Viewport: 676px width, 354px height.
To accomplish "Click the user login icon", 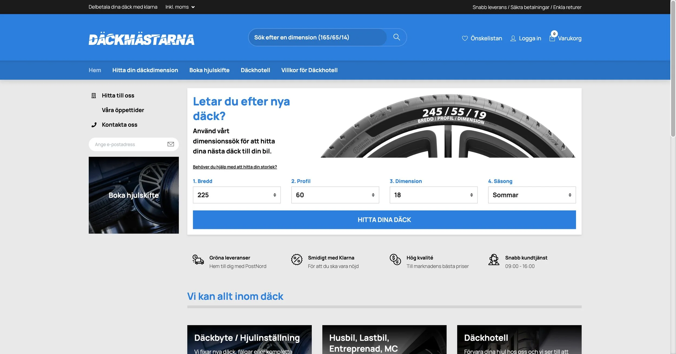I will tap(513, 38).
